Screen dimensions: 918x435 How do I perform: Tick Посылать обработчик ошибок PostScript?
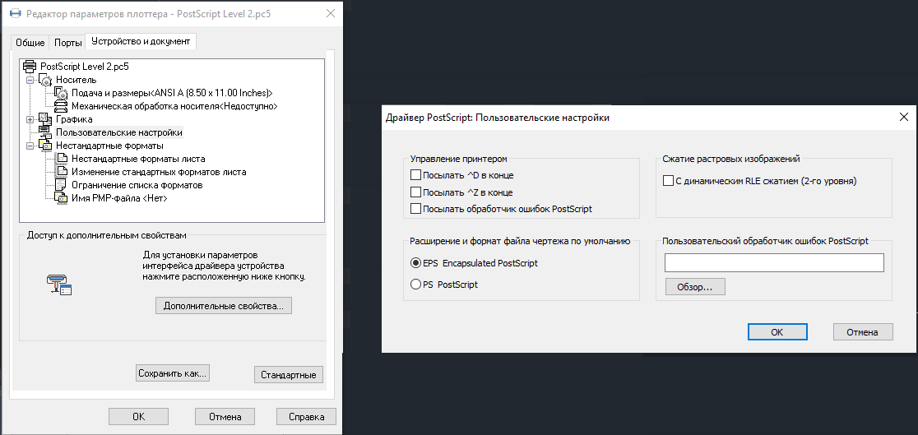click(x=415, y=208)
